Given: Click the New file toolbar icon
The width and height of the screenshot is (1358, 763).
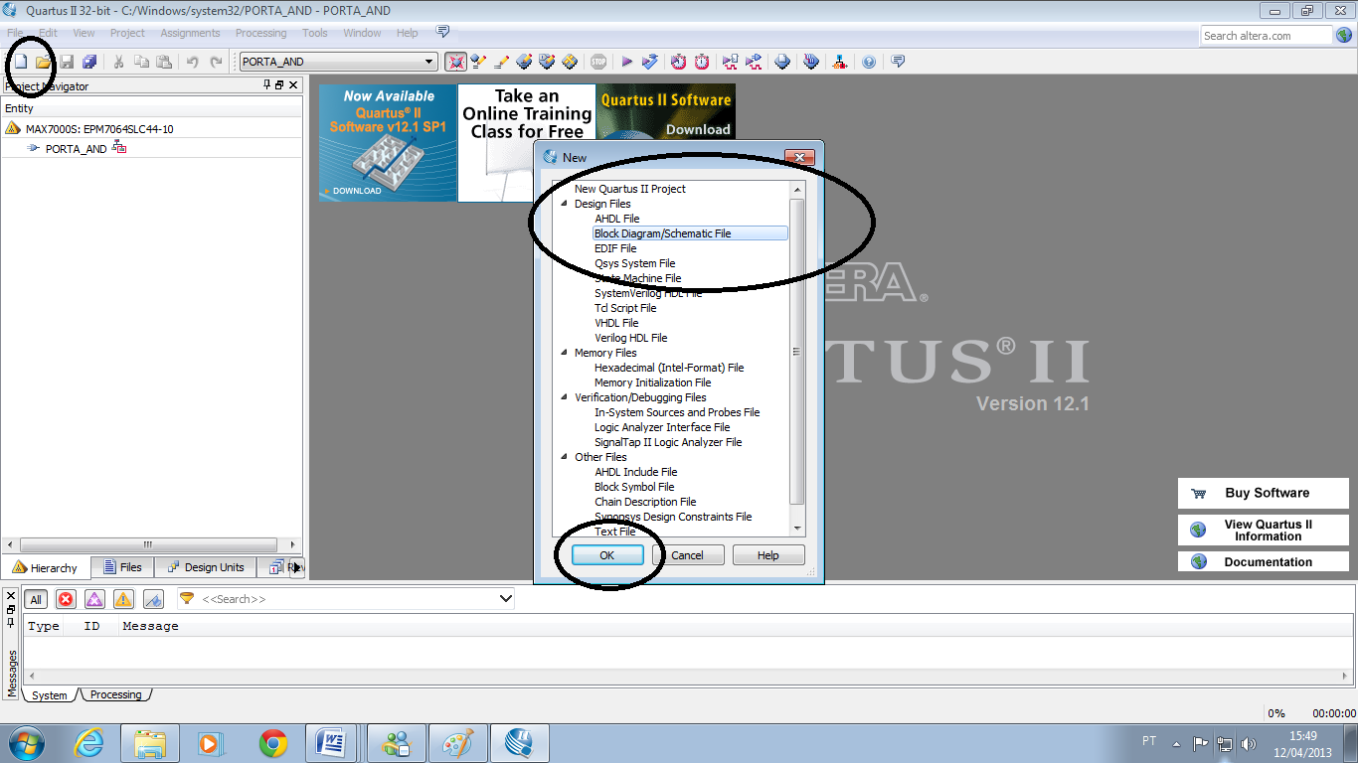Looking at the screenshot, I should click(x=20, y=62).
